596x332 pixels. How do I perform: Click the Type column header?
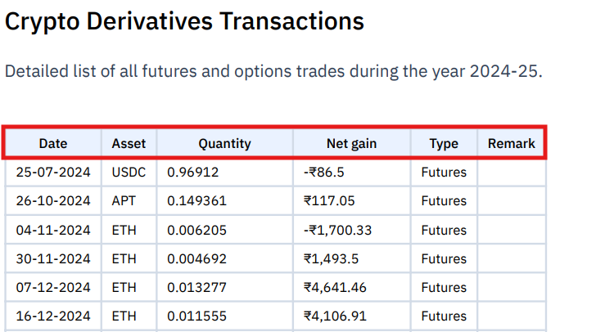click(x=444, y=144)
